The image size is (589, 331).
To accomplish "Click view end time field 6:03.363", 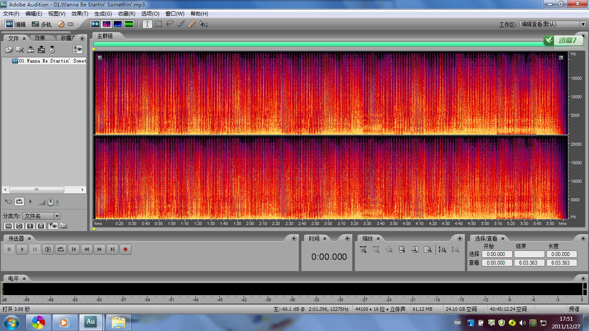I will (x=529, y=262).
